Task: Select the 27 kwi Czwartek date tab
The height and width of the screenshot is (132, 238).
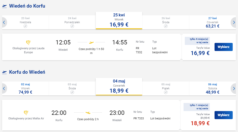Action: tap(213, 22)
